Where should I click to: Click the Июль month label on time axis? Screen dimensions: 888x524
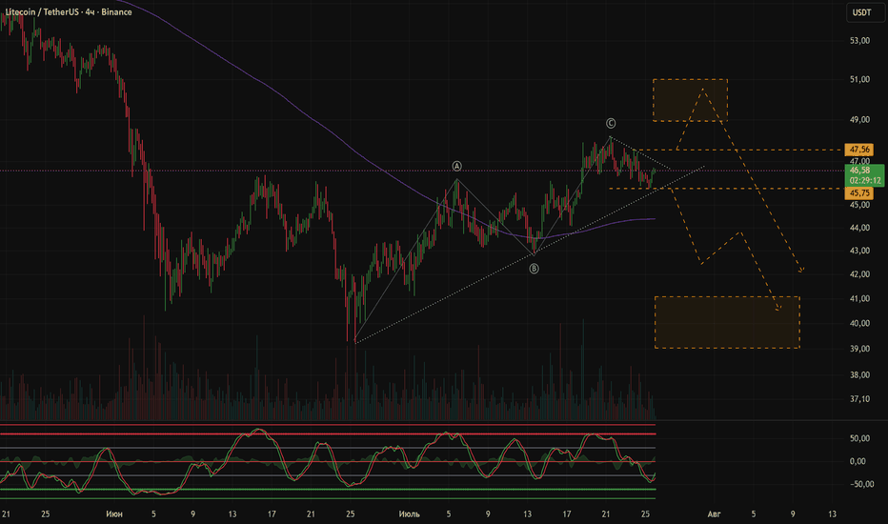pos(409,514)
